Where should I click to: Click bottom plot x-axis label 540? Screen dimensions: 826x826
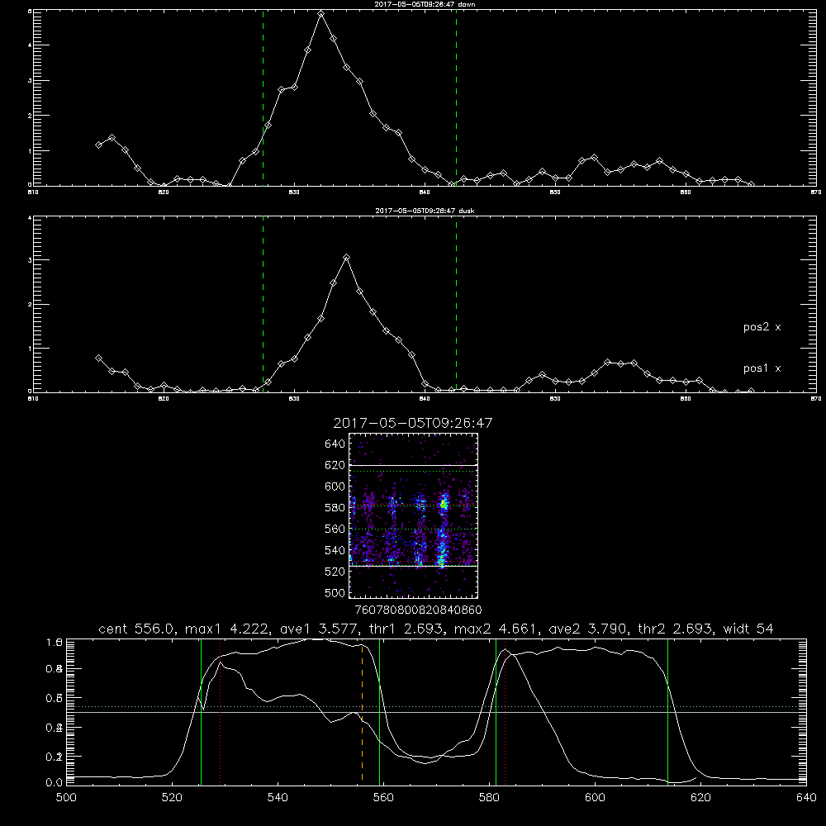coord(278,798)
